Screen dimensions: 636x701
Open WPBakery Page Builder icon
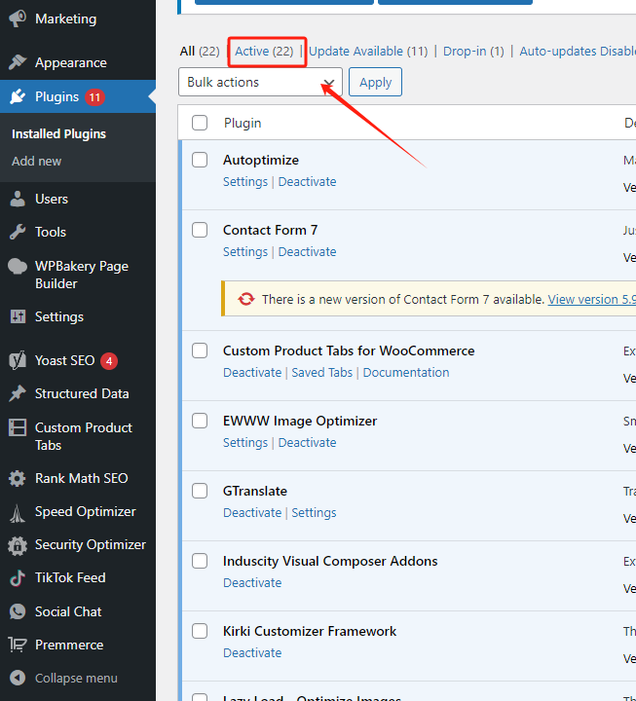tap(18, 267)
